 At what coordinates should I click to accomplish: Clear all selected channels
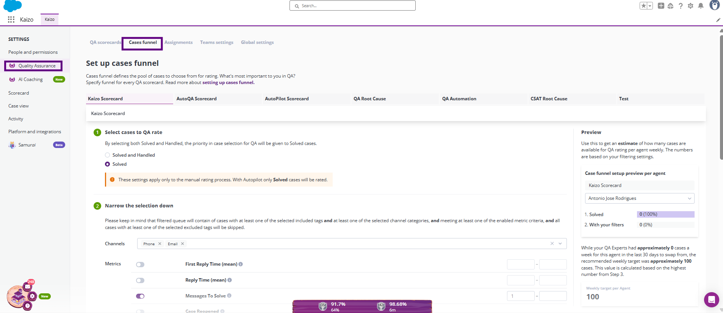coord(552,243)
